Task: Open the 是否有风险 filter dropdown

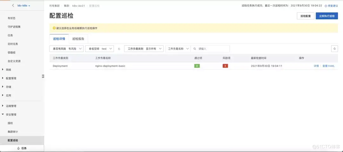Action: [x=66, y=49]
